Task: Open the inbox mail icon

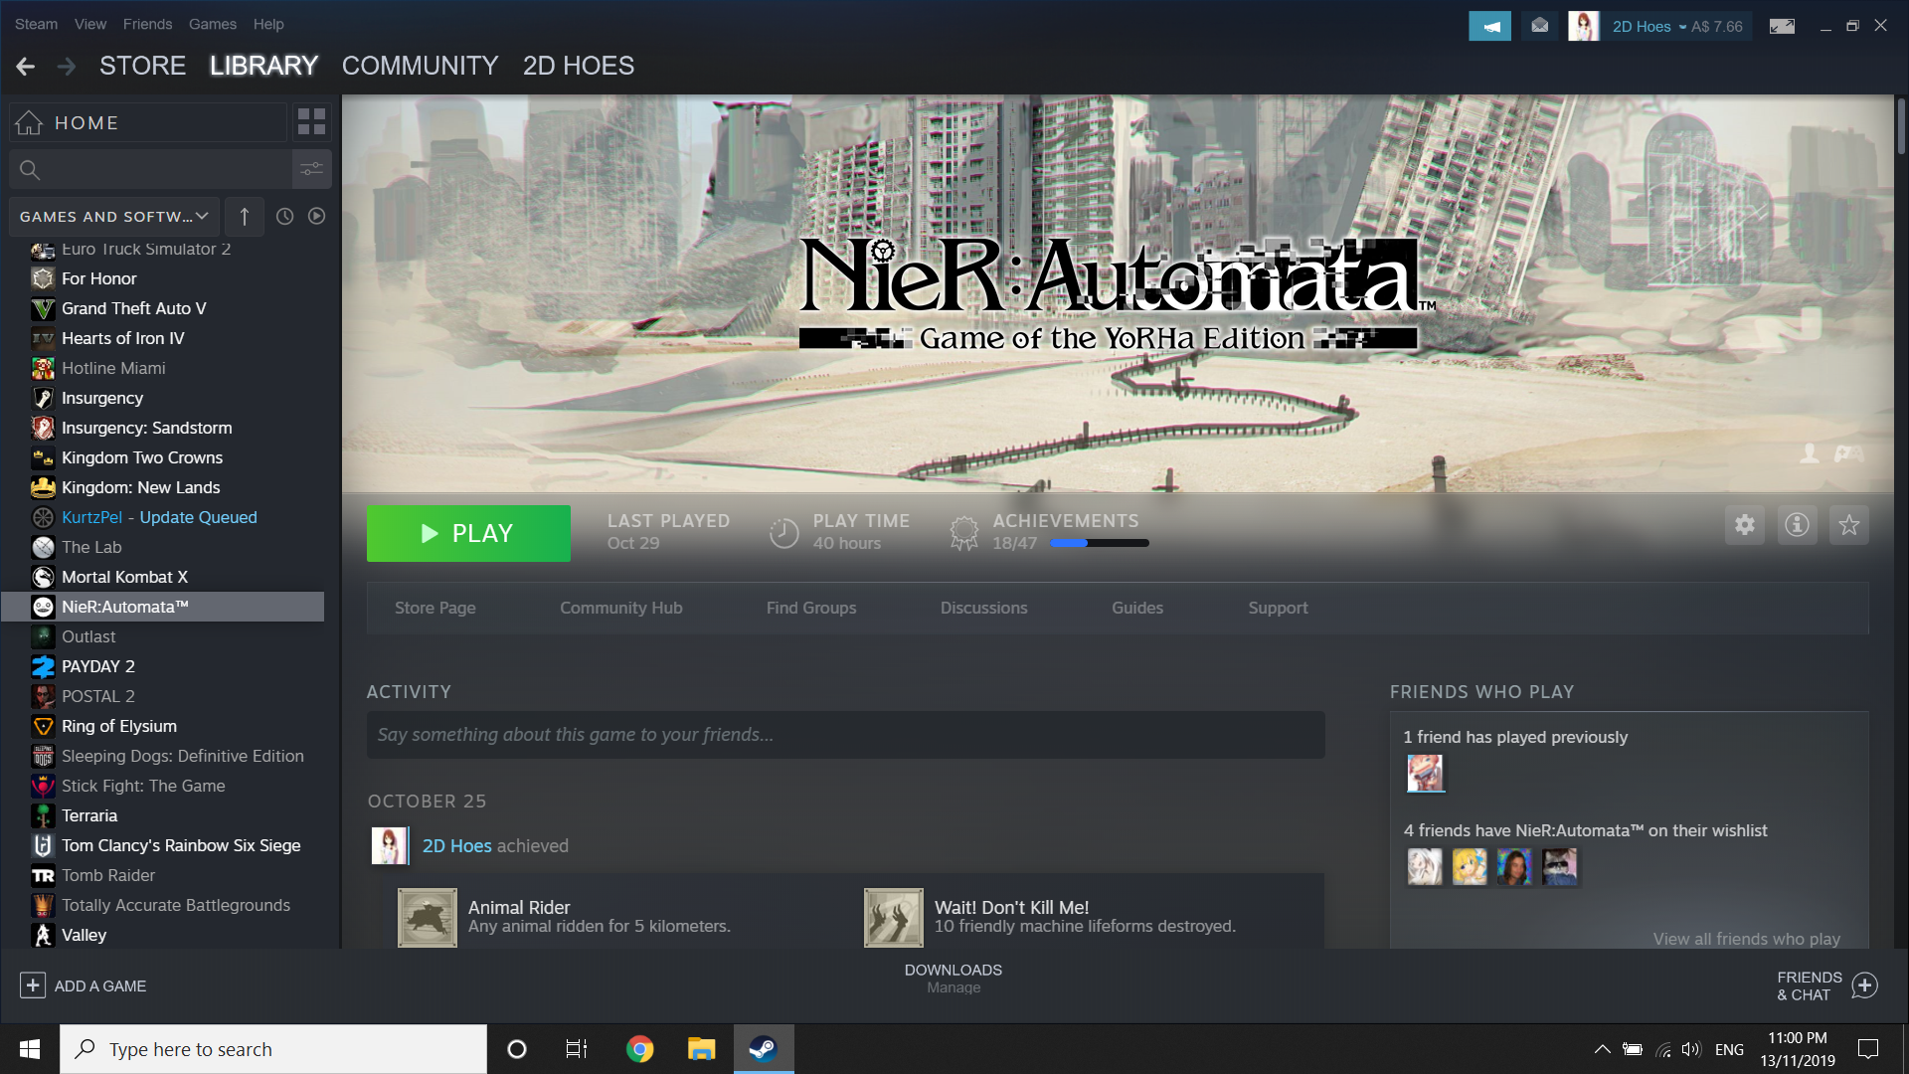Action: click(x=1539, y=25)
